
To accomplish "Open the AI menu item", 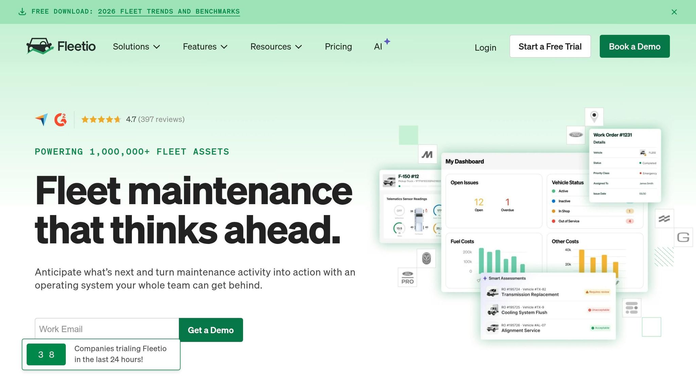I will point(378,47).
